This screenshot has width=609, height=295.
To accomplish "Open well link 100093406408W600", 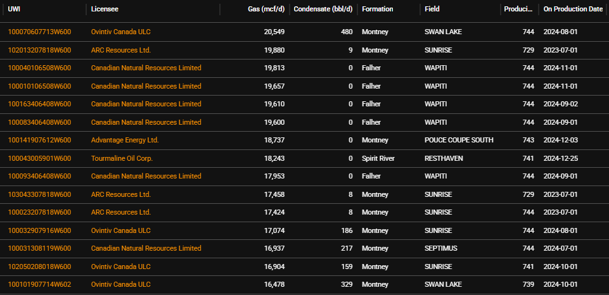I will pyautogui.click(x=39, y=176).
